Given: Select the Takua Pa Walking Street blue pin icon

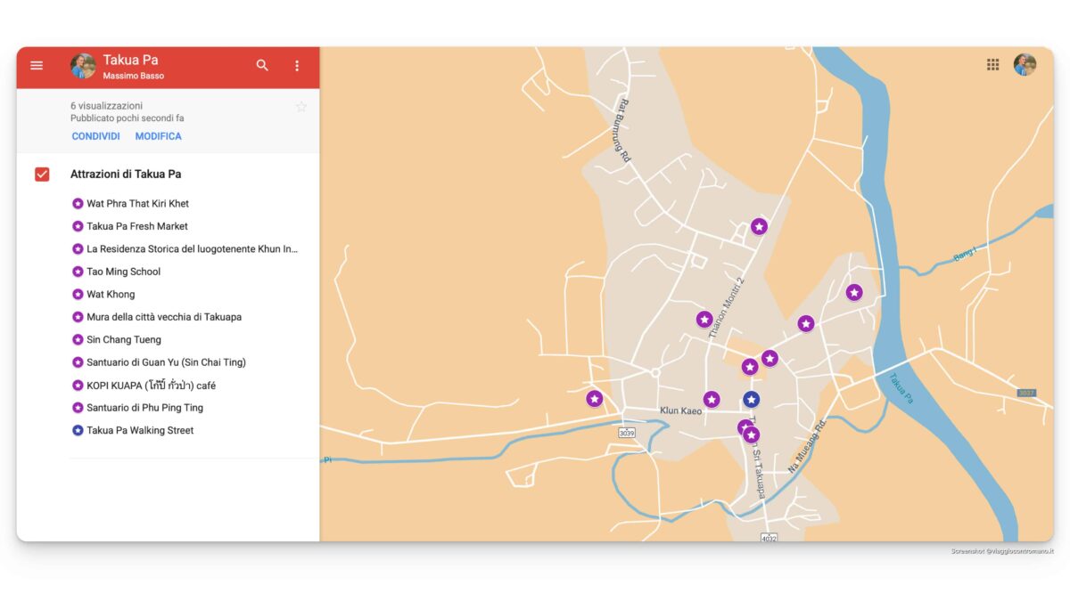Looking at the screenshot, I should point(76,430).
